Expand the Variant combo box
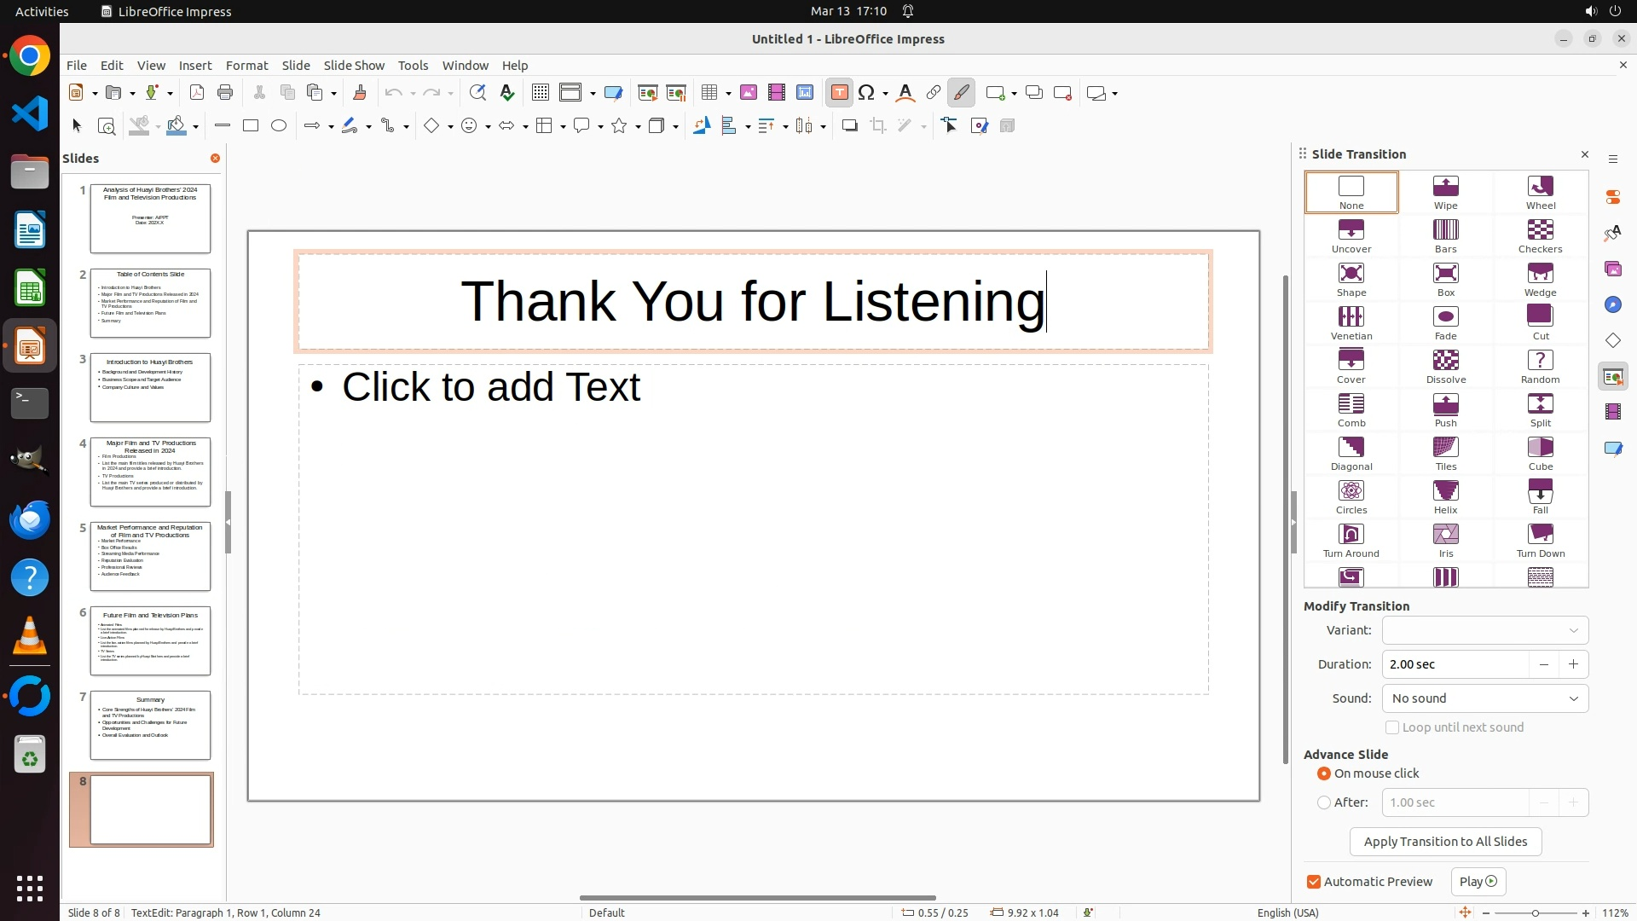Viewport: 1637px width, 921px height. click(1484, 630)
